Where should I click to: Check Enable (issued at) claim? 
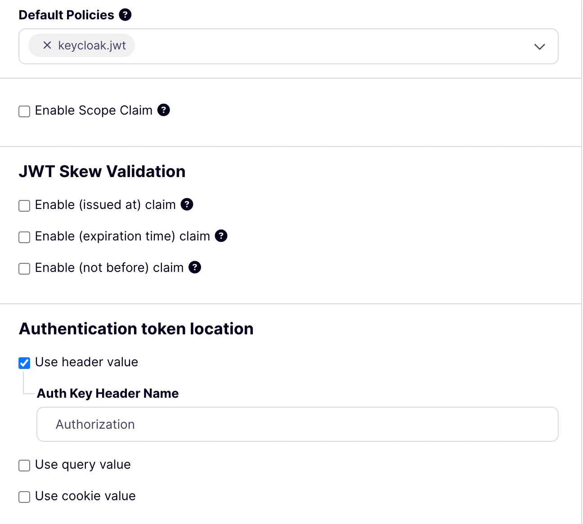tap(24, 206)
